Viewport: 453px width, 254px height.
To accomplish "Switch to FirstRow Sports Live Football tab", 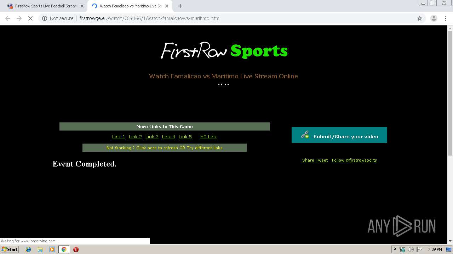I will tap(45, 6).
